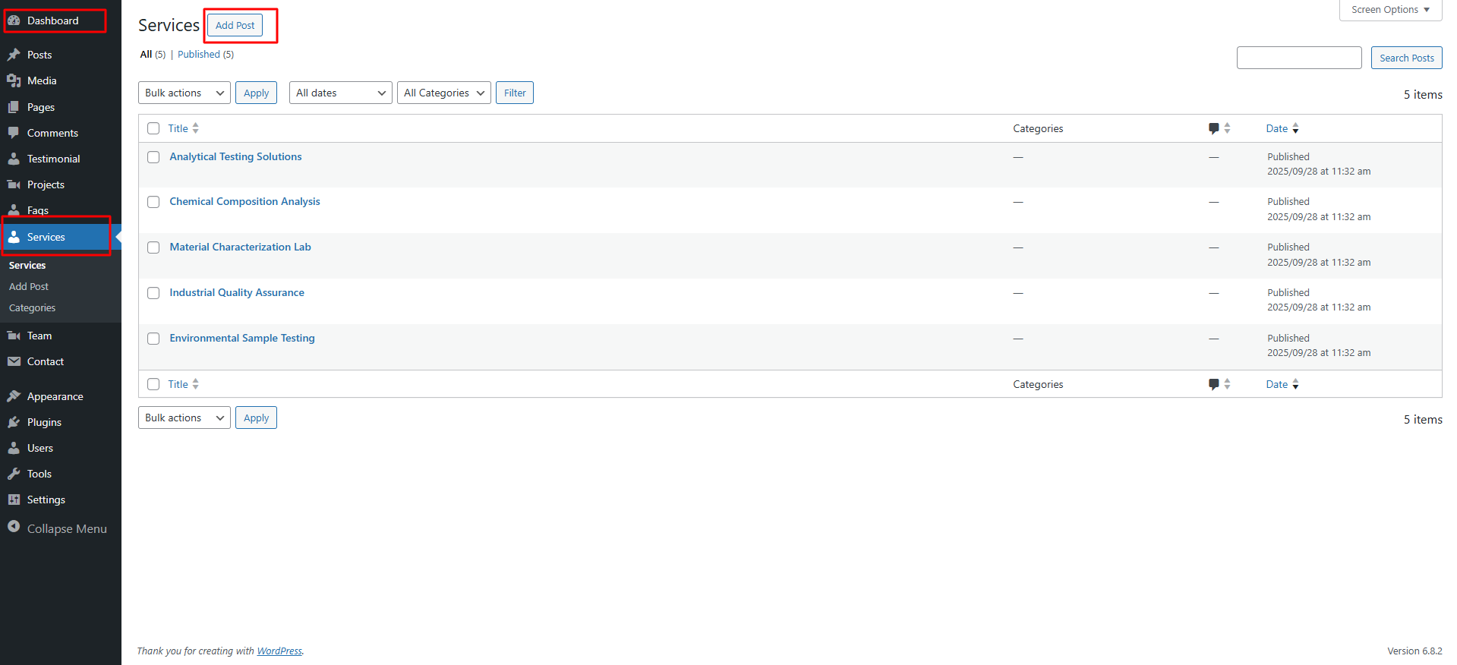
Task: Toggle the select-all checkbox in table header
Action: pyautogui.click(x=153, y=128)
